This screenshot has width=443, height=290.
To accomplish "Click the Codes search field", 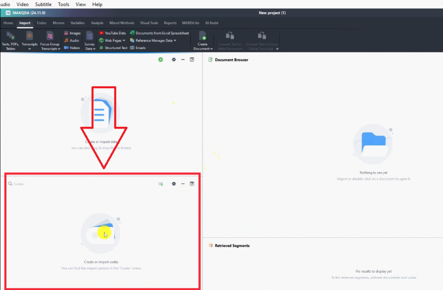I will pyautogui.click(x=65, y=184).
